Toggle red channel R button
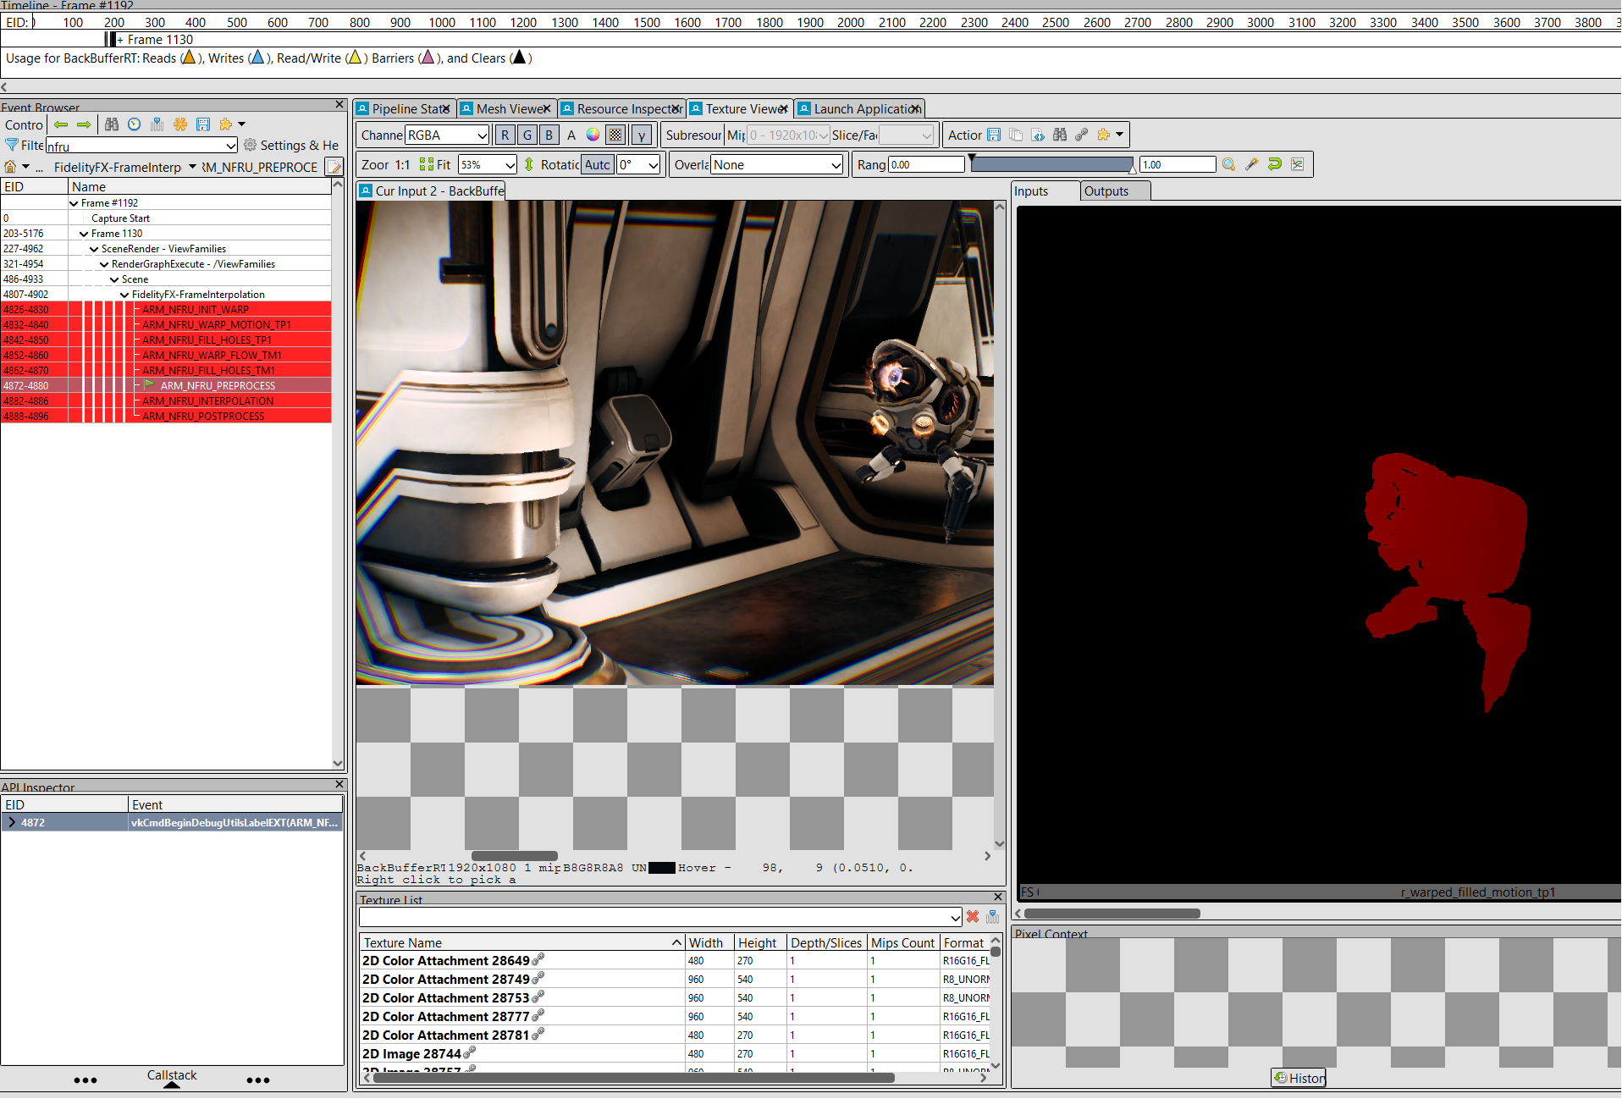 tap(505, 135)
